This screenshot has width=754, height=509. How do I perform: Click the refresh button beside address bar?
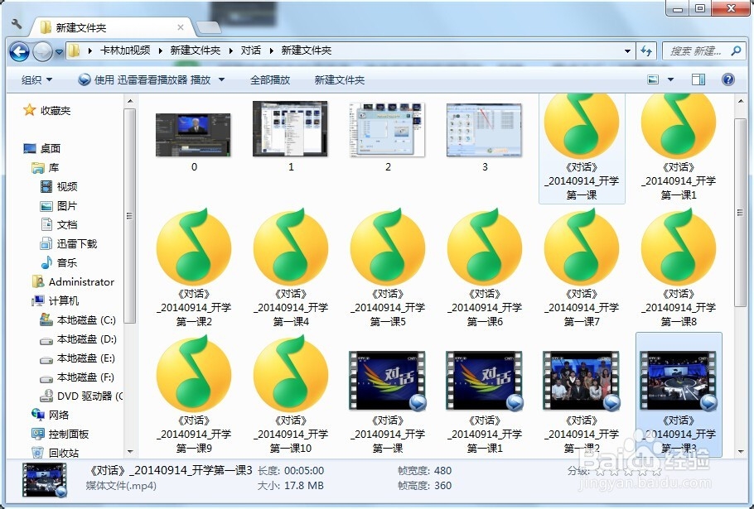tap(646, 51)
